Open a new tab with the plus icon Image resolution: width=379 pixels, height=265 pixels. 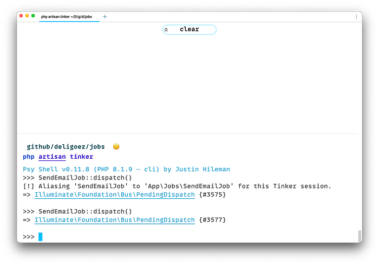pyautogui.click(x=104, y=16)
